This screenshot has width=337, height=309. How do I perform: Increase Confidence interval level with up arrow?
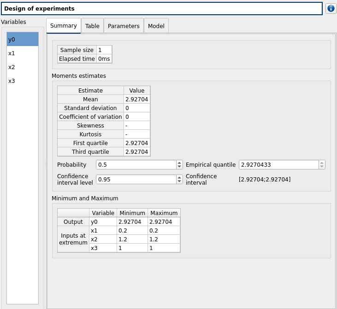[179, 177]
